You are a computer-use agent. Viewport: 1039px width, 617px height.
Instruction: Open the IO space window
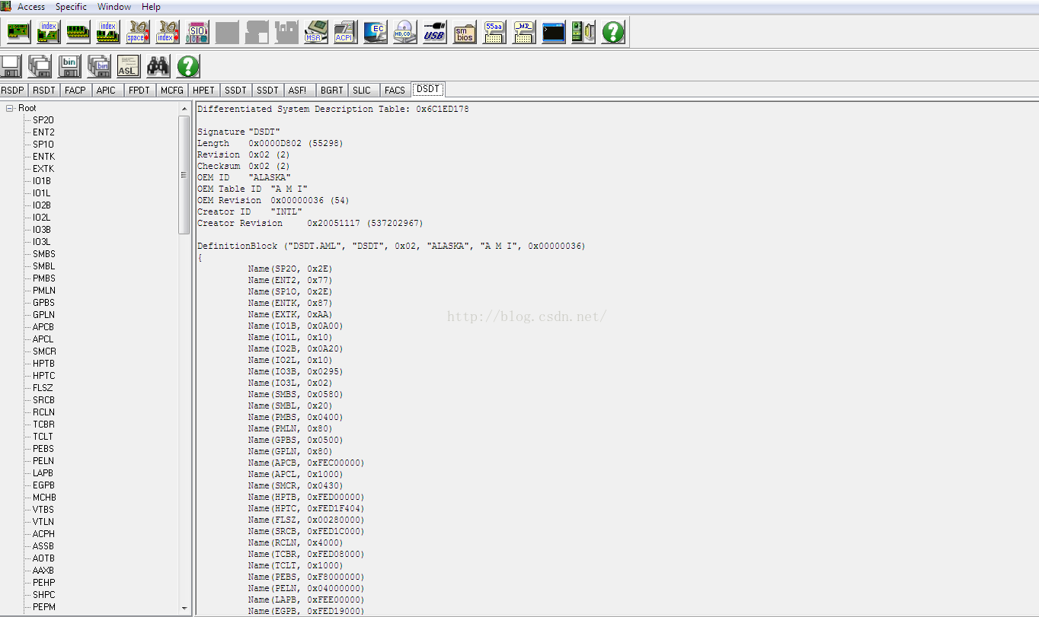[x=138, y=32]
